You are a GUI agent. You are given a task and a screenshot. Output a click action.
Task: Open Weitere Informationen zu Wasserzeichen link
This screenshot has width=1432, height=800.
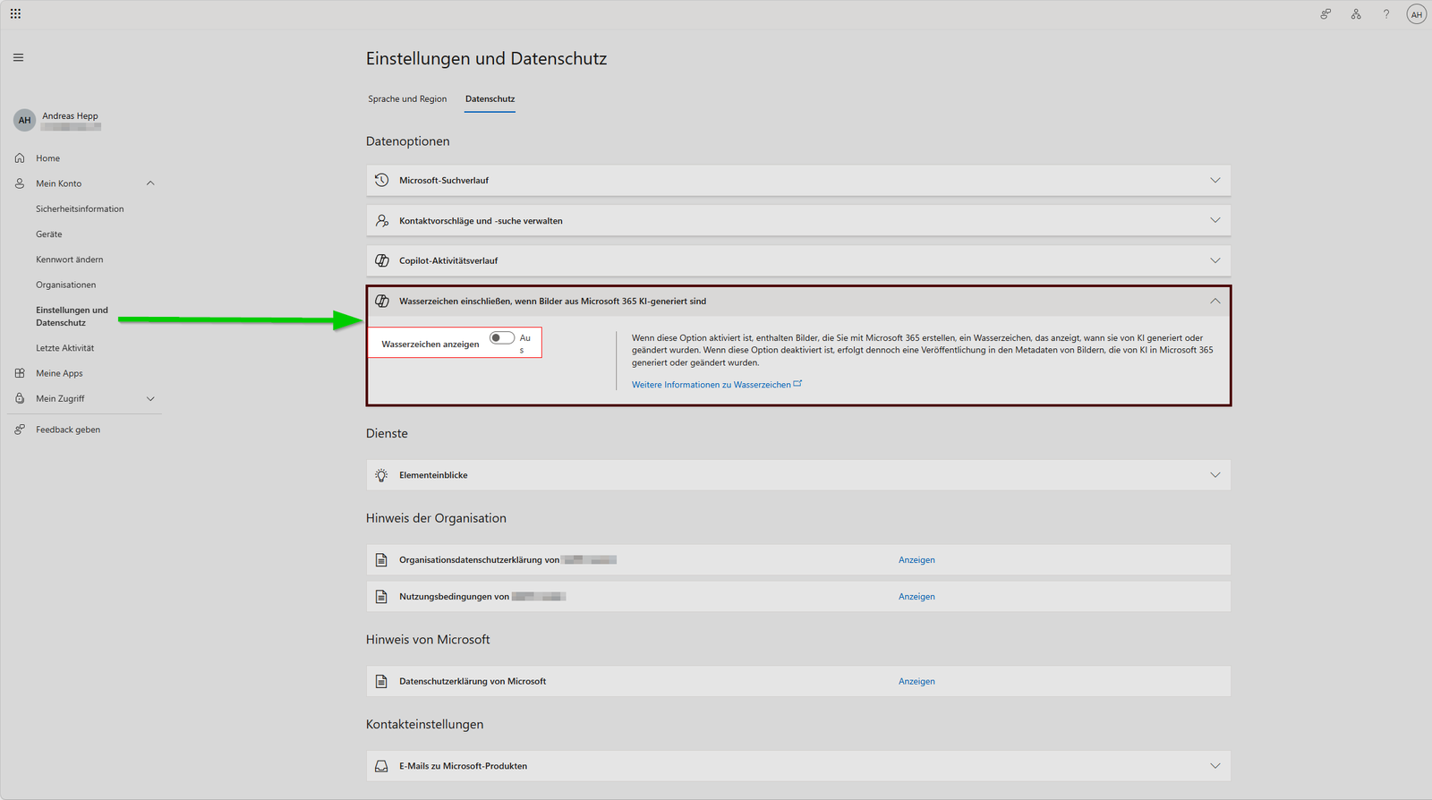coord(717,385)
